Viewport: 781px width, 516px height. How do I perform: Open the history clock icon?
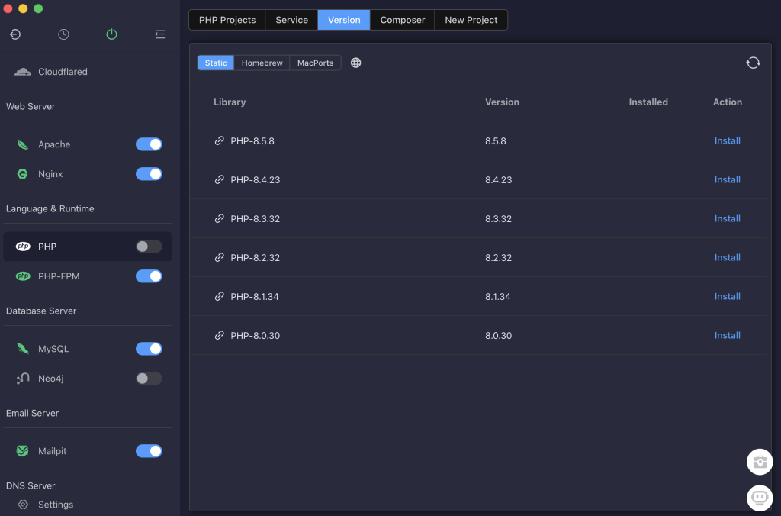(63, 34)
